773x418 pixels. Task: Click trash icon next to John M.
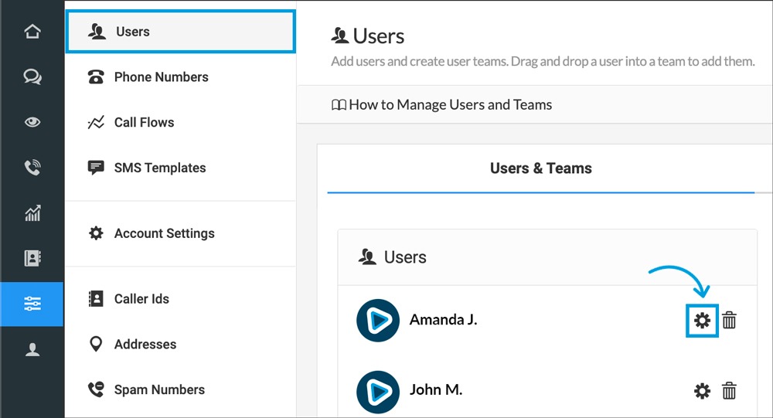point(729,391)
